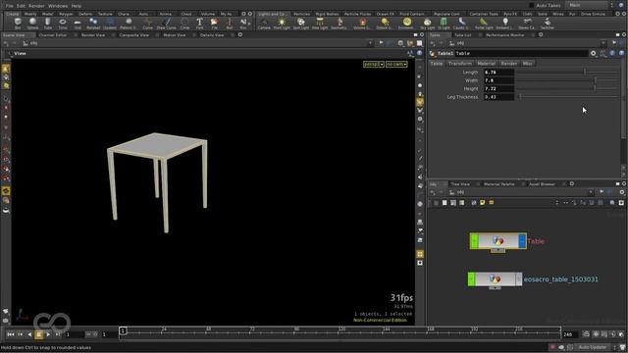Open the File menu
Screen dimensions: 628x353
click(9, 6)
